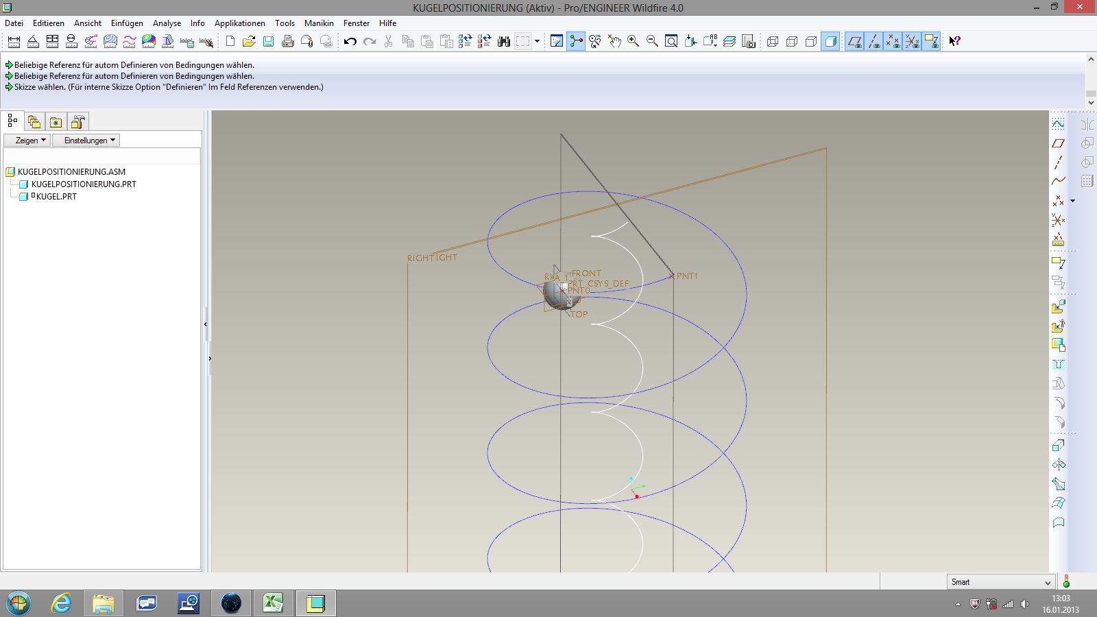Open the Einstellungen dropdown
This screenshot has height=617, width=1097.
tap(86, 140)
